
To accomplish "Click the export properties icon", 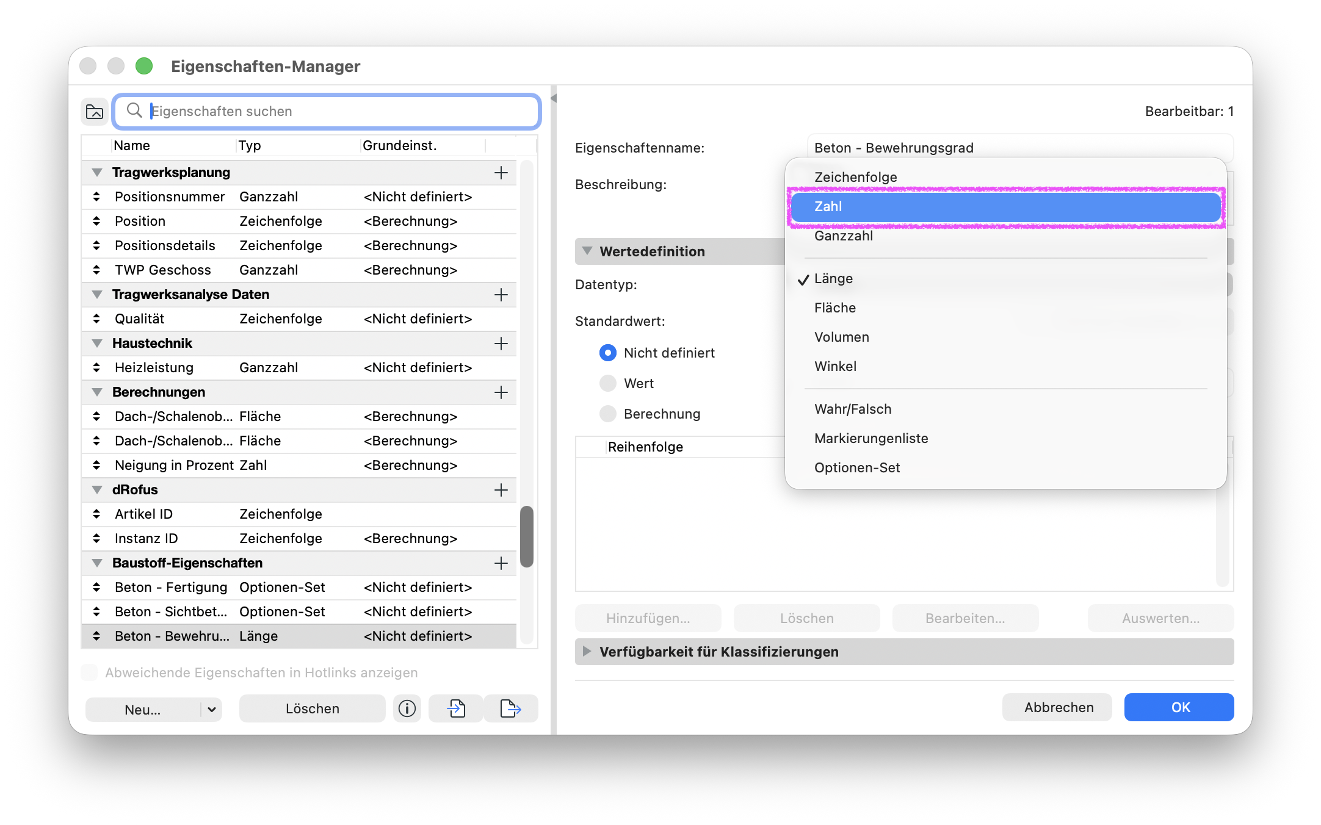I will tap(511, 708).
